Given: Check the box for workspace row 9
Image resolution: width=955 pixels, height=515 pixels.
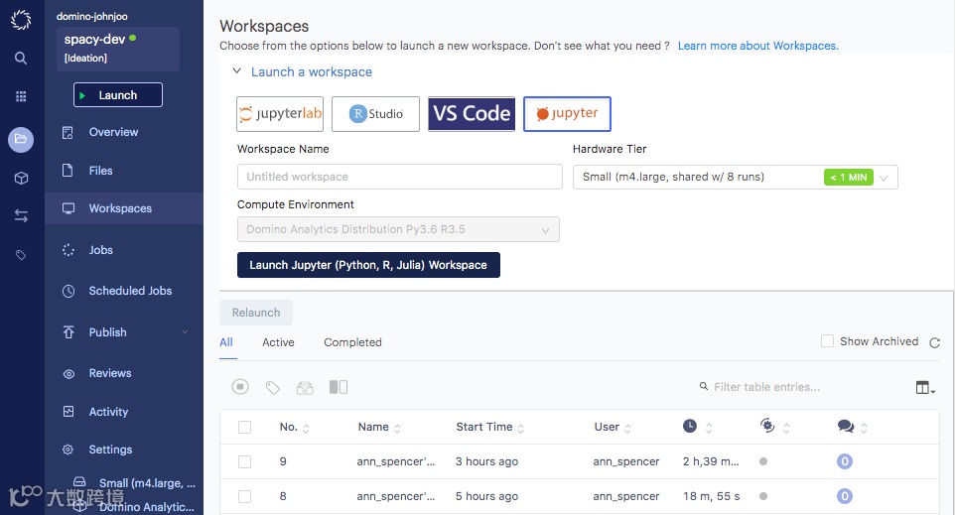Looking at the screenshot, I should pyautogui.click(x=244, y=462).
